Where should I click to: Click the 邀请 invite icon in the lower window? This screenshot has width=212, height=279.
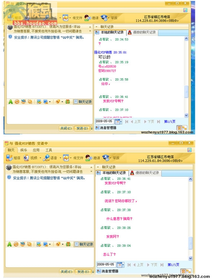pyautogui.click(x=88, y=158)
